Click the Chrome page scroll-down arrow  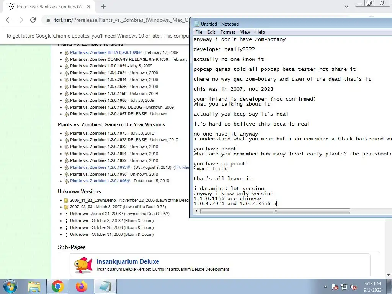389,276
